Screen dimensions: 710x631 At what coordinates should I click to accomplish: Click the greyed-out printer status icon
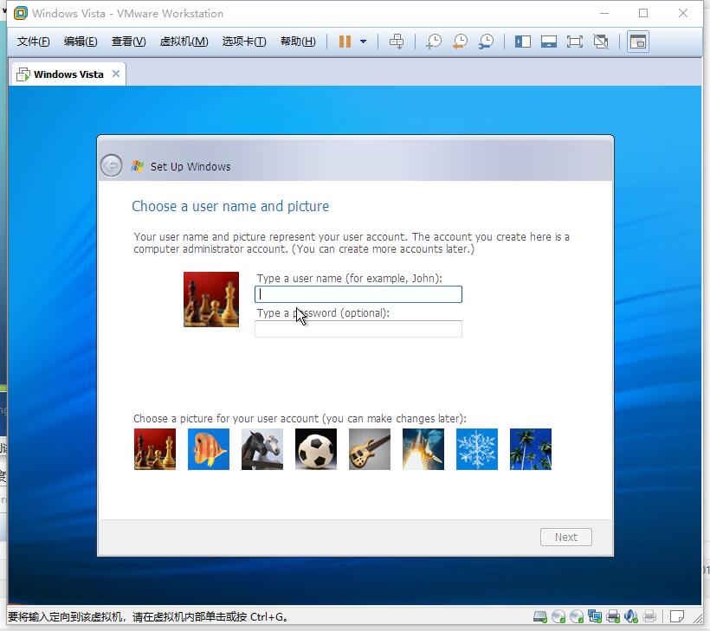(649, 616)
